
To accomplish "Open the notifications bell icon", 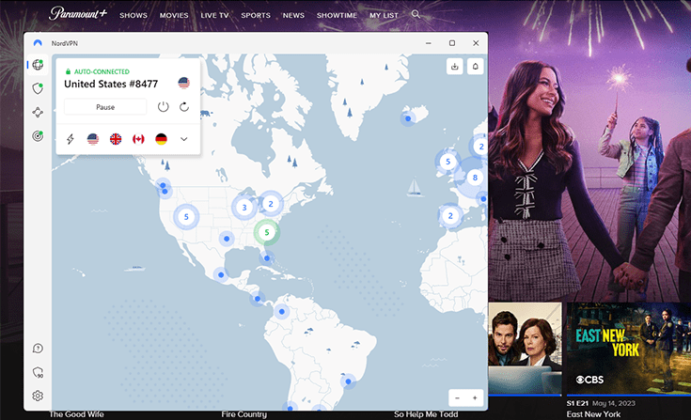I will (476, 67).
